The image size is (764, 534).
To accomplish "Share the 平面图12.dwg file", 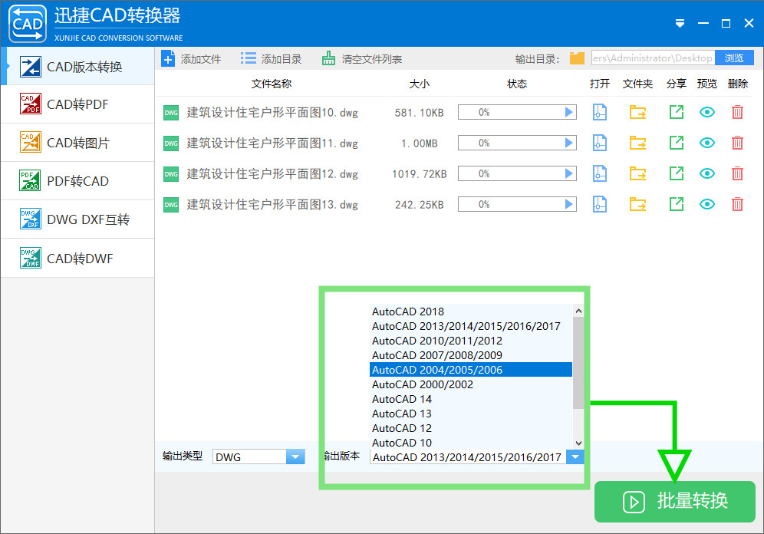I will [x=677, y=173].
